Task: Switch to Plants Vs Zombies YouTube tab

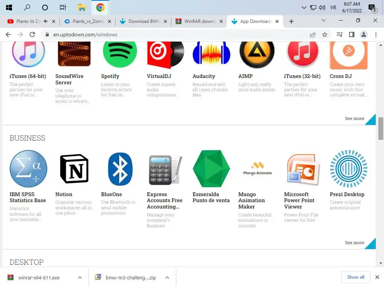Action: click(27, 21)
